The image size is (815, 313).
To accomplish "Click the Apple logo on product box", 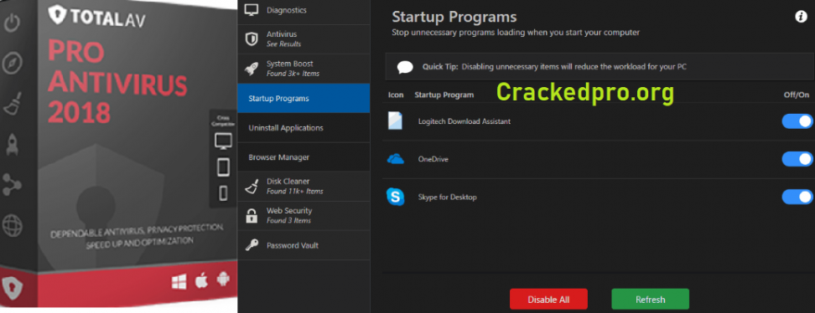I will pyautogui.click(x=201, y=281).
